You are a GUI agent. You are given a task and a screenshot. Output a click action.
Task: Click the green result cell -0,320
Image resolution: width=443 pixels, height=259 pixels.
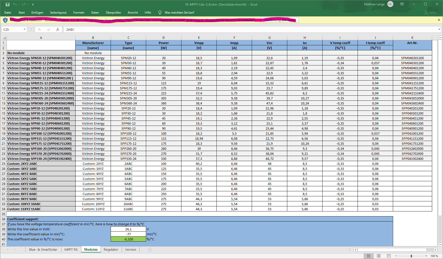pos(128,239)
